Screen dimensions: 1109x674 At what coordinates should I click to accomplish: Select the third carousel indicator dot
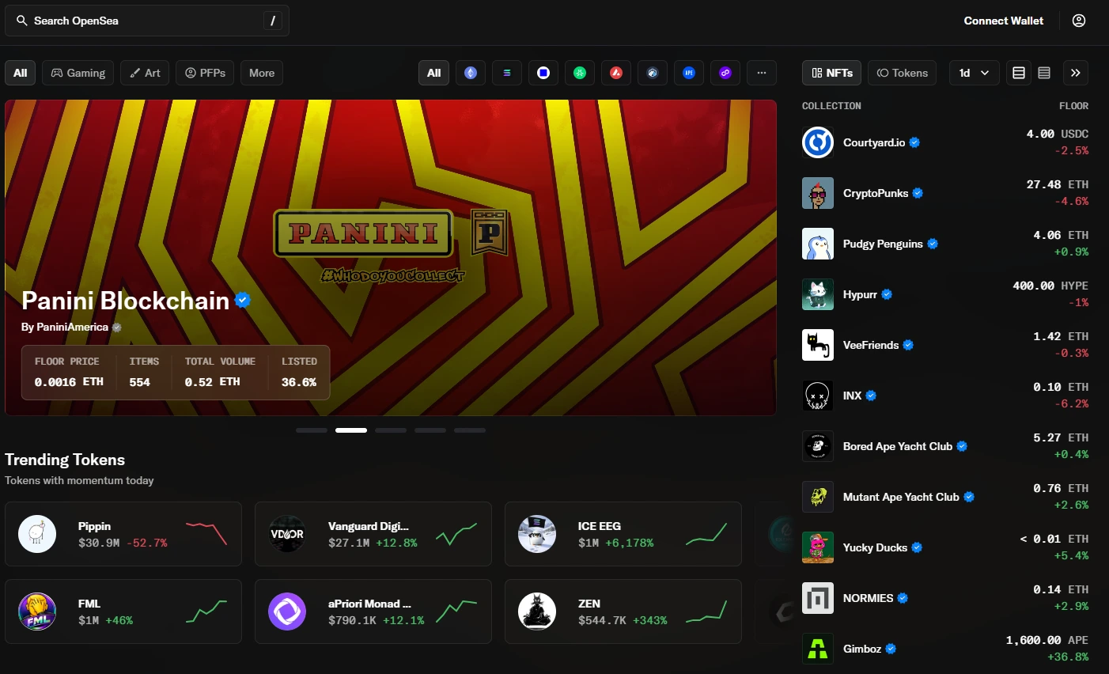(x=391, y=430)
